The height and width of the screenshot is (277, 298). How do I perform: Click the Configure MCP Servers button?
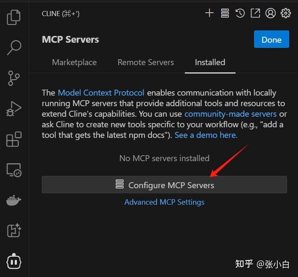pyautogui.click(x=164, y=185)
